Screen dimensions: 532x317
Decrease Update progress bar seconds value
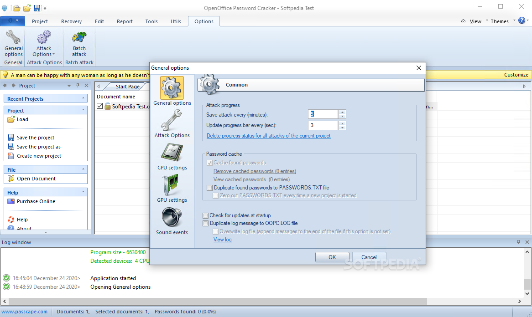coord(342,128)
